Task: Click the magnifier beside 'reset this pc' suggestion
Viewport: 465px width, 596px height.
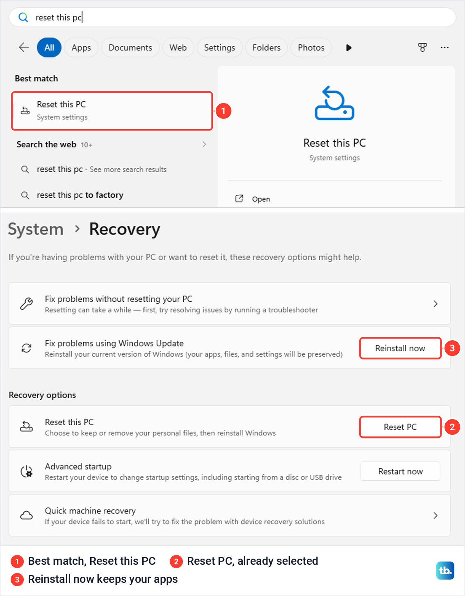Action: tap(25, 170)
